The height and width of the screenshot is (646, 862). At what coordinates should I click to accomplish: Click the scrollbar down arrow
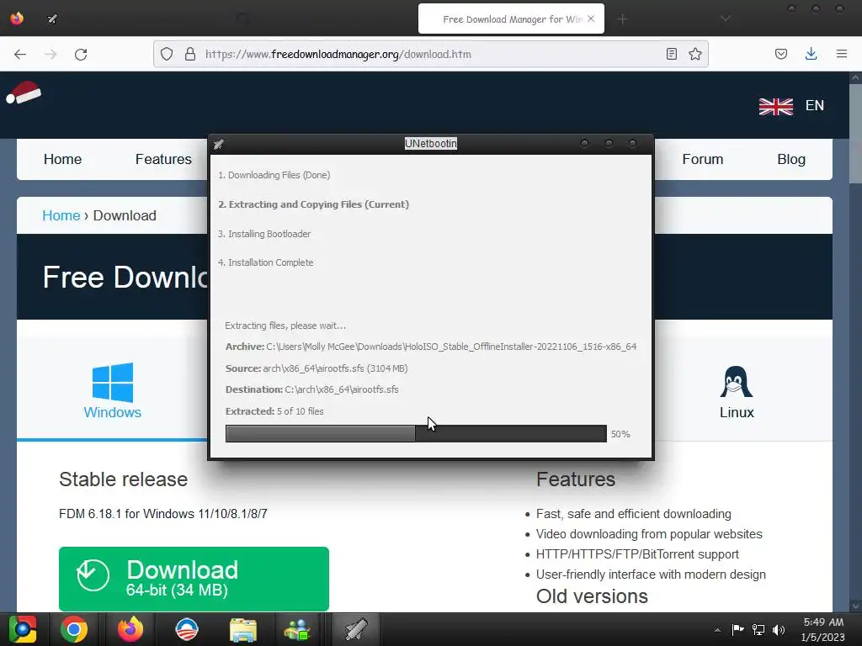tap(855, 606)
